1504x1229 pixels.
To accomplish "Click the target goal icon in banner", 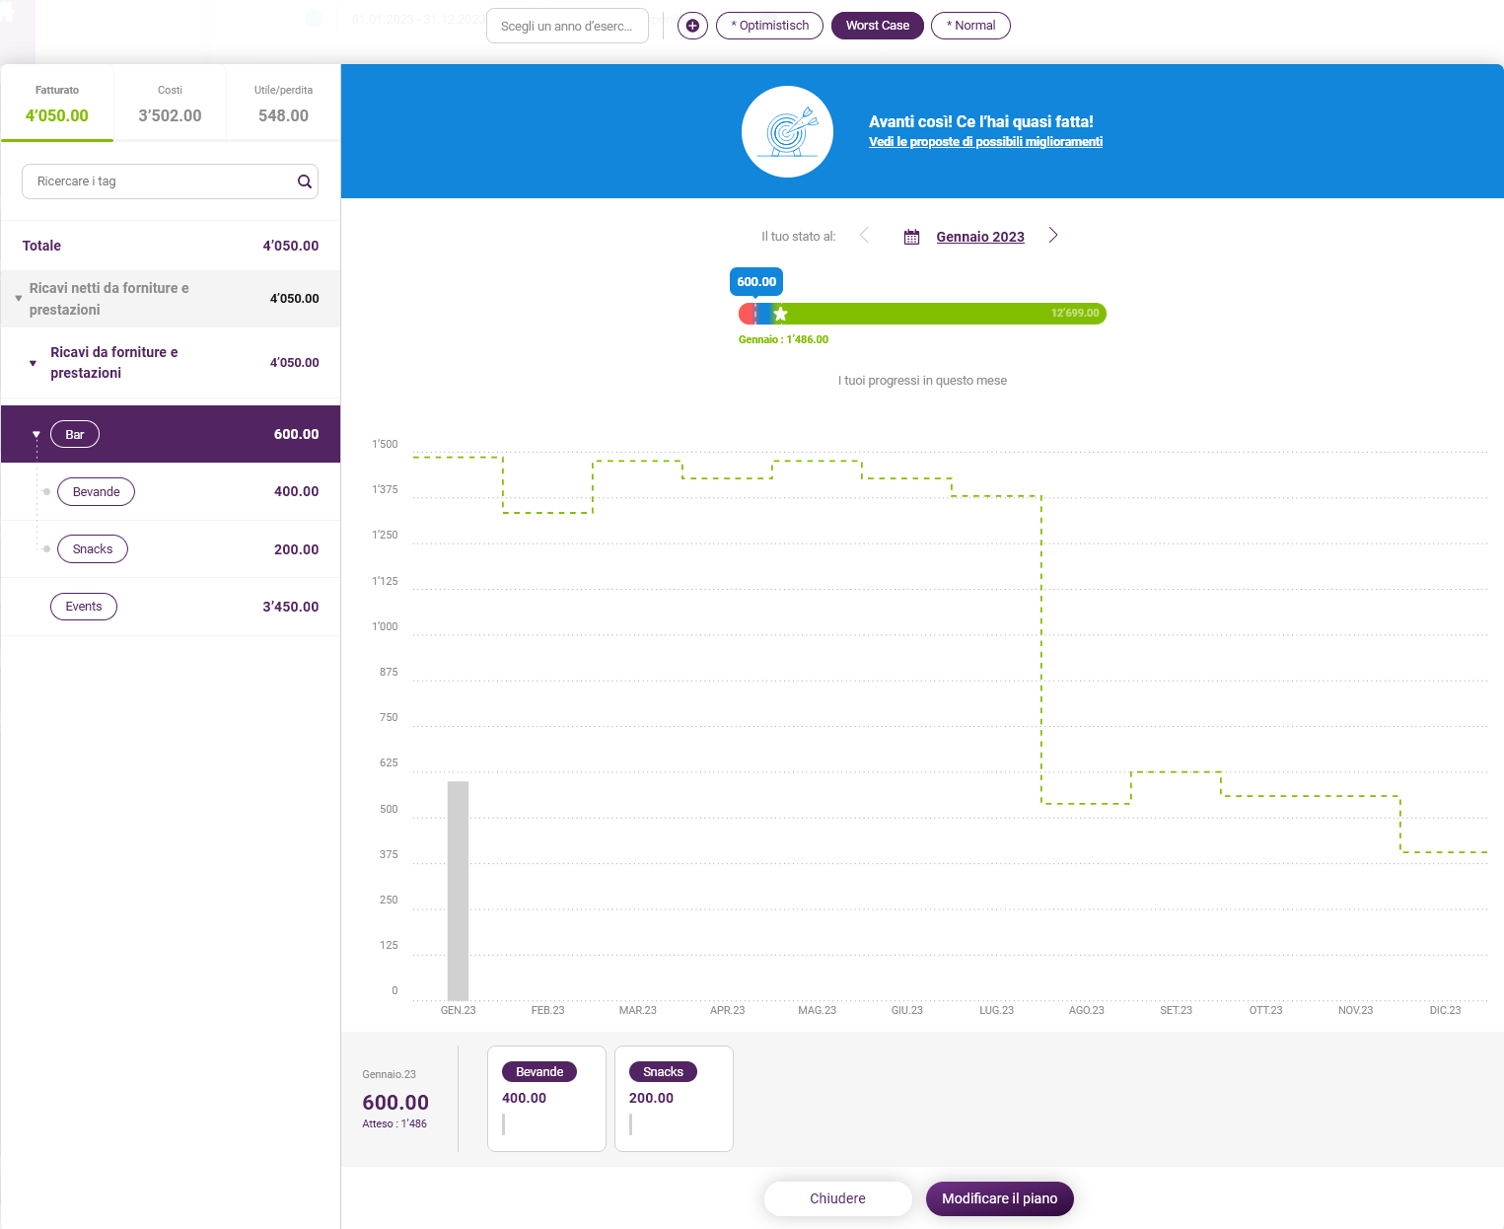I will tap(787, 131).
